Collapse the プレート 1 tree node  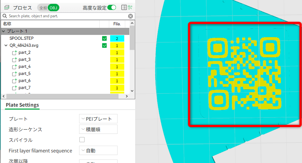pos(4,31)
